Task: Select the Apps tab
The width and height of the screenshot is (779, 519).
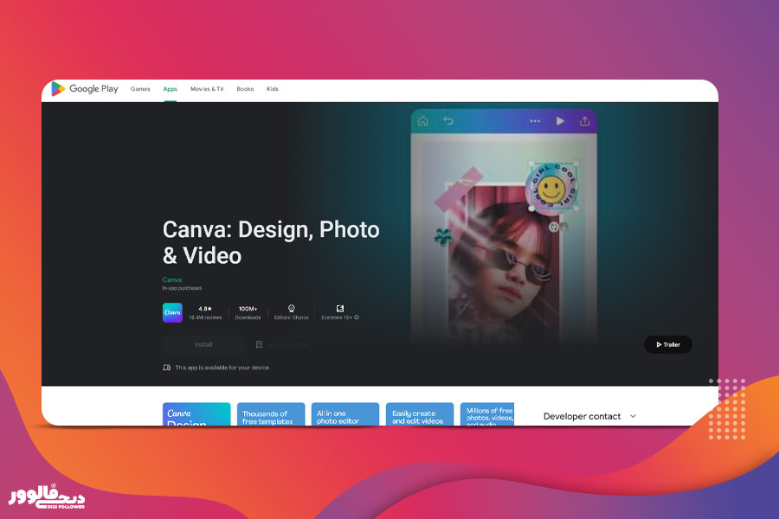Action: click(171, 89)
